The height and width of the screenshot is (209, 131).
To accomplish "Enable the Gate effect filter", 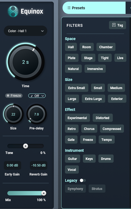I will (71, 140).
